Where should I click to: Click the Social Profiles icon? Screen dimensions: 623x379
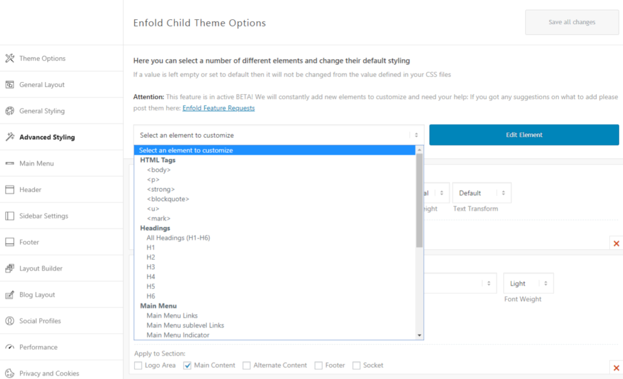pos(10,321)
